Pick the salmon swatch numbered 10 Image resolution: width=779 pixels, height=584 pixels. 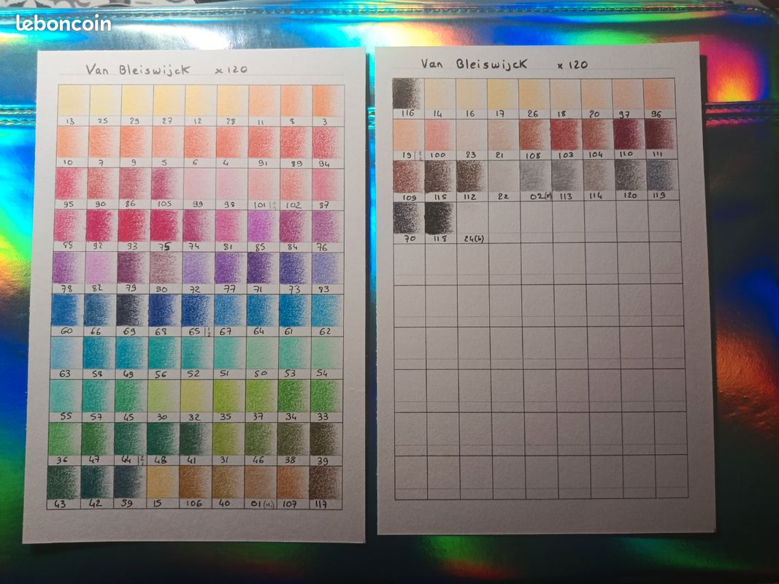[x=72, y=142]
